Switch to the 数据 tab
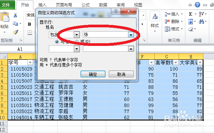The width and height of the screenshot is (214, 133). (x=103, y=5)
